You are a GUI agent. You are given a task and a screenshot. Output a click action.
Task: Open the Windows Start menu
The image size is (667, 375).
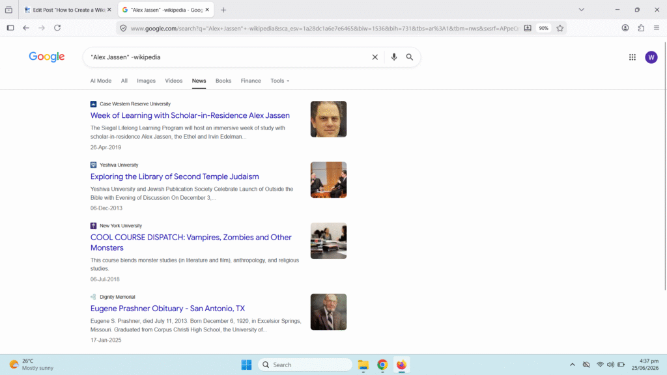coord(246,365)
